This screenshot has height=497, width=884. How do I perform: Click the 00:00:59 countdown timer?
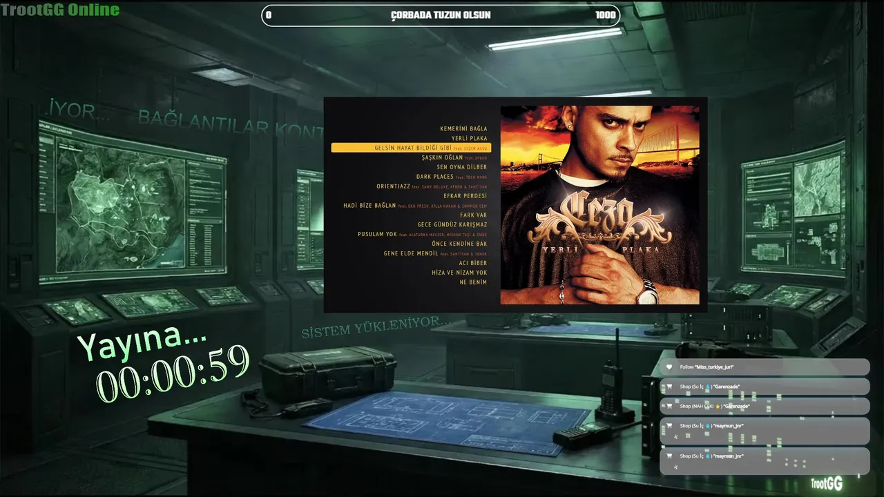click(173, 374)
